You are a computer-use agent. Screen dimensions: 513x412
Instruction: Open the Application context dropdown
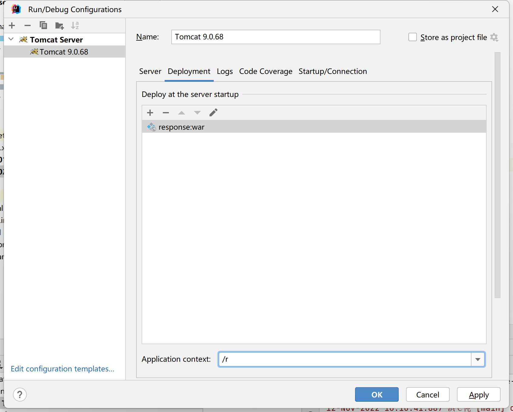click(x=478, y=359)
